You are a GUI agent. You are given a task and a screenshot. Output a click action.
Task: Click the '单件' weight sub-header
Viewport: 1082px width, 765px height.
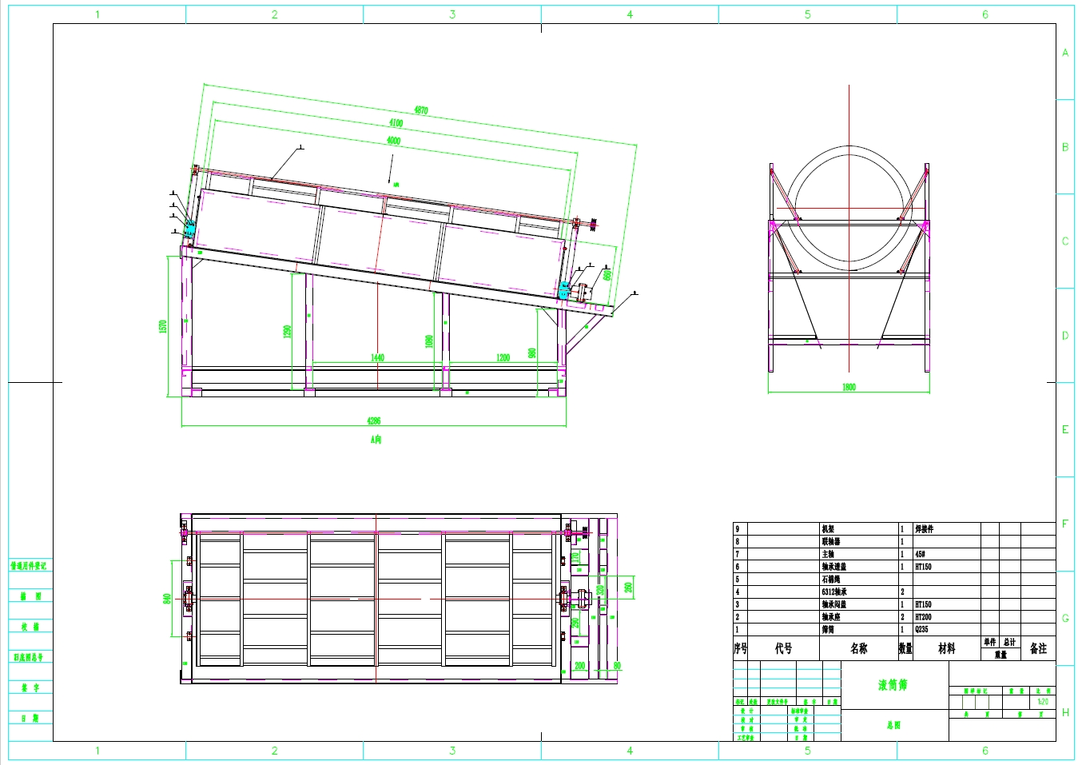click(x=990, y=643)
